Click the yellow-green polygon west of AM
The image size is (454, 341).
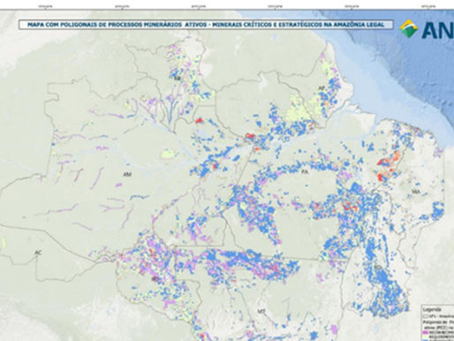pyautogui.click(x=168, y=154)
